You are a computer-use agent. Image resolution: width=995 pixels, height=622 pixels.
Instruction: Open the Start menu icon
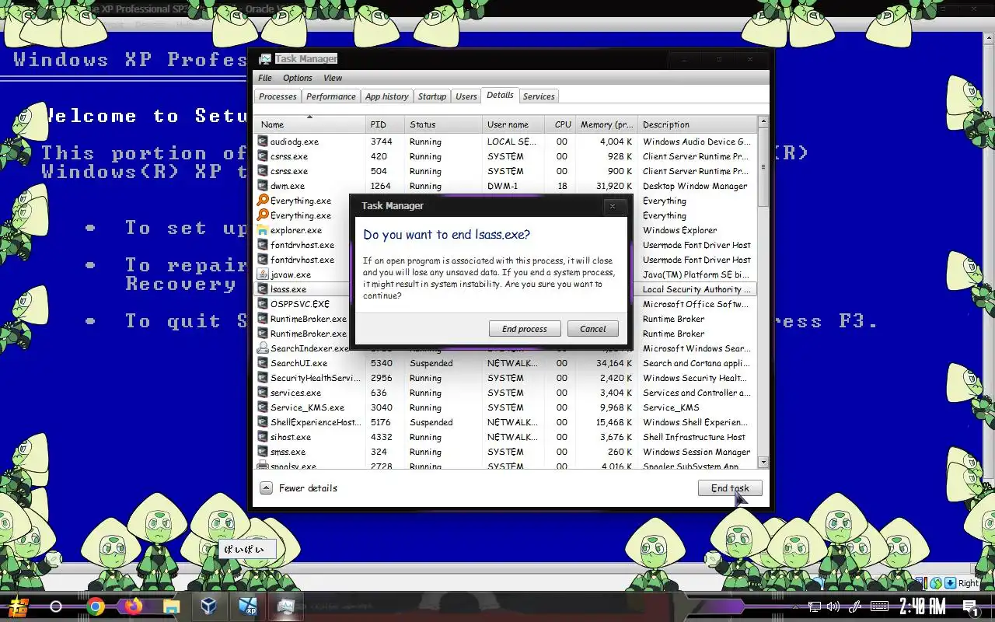tap(19, 606)
